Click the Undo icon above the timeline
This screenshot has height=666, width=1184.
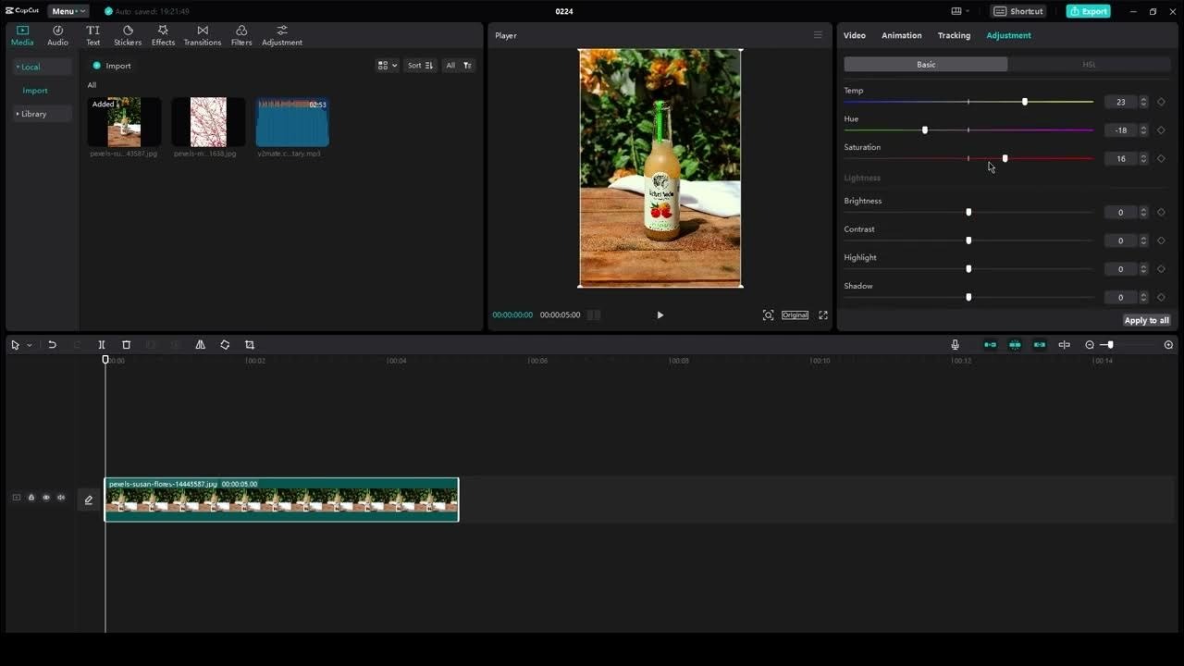pos(53,344)
